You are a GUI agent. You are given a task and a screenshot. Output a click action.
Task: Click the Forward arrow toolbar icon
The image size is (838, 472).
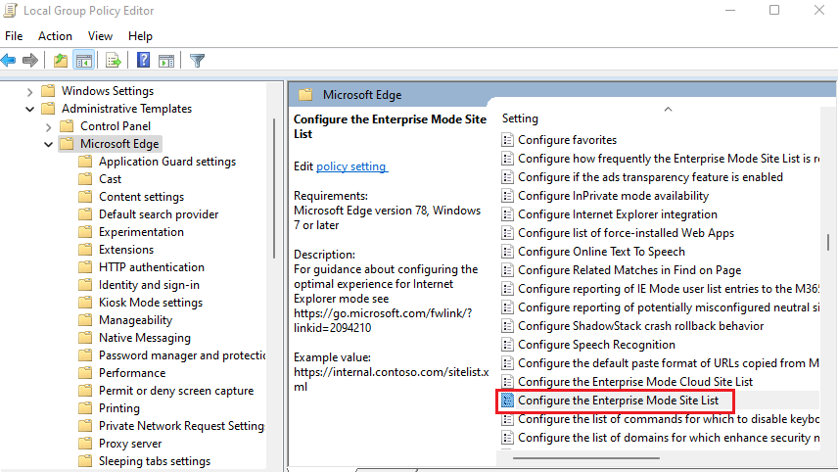click(x=30, y=61)
